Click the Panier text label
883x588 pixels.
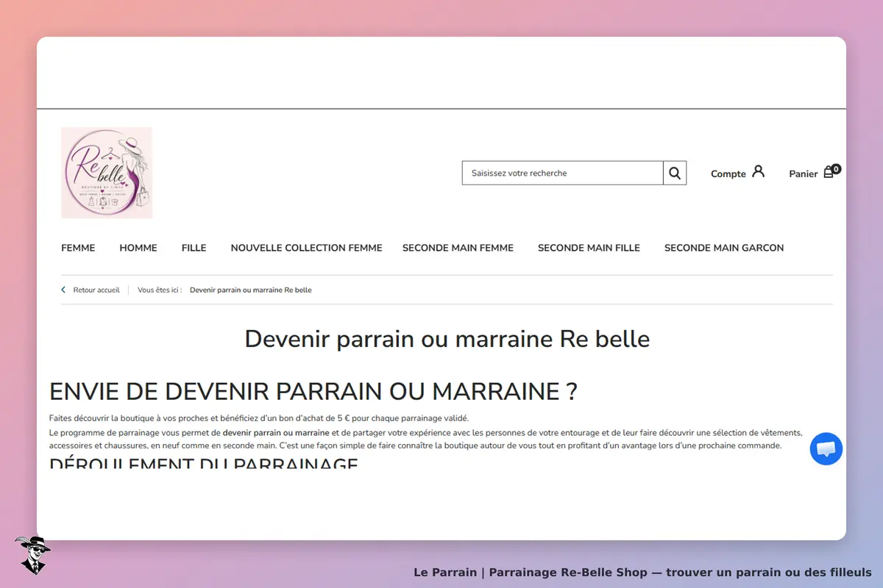804,174
